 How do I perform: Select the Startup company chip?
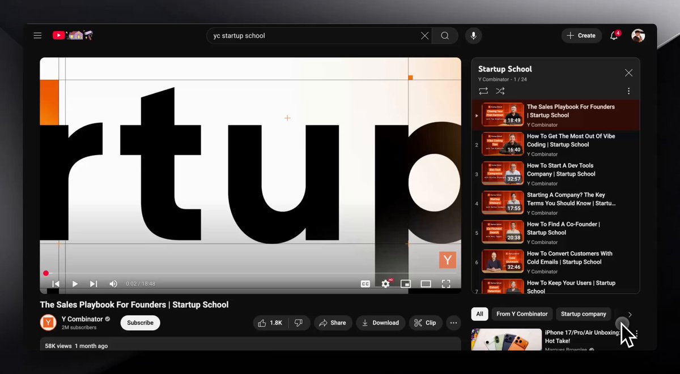click(x=584, y=314)
